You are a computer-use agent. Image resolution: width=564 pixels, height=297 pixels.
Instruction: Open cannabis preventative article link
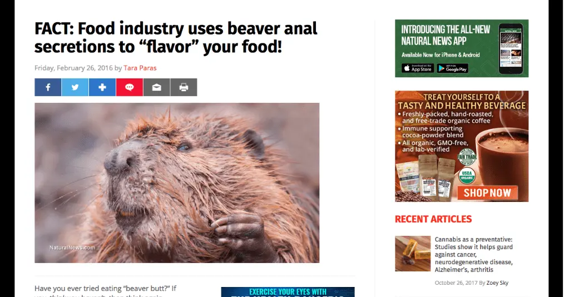(474, 255)
